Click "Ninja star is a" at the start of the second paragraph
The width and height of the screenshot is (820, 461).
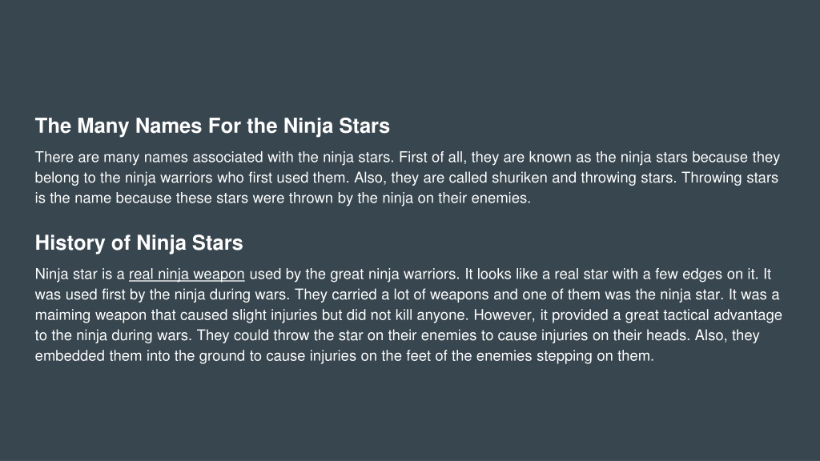[x=80, y=275]
